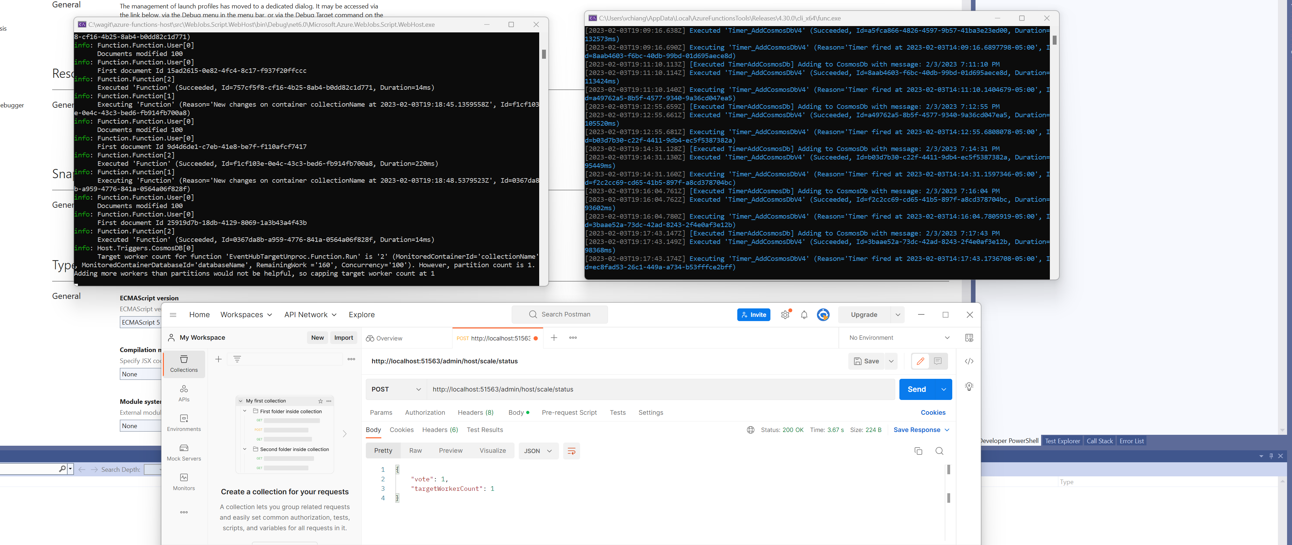Toggle line wrap in response viewer
This screenshot has width=1292, height=545.
[571, 451]
